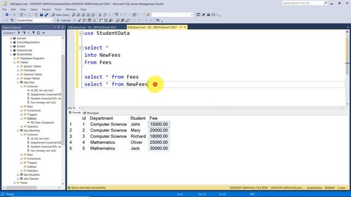Viewport: 351px width, 197px height.
Task: Close the Object Explorer panel
Action: coord(63,27)
